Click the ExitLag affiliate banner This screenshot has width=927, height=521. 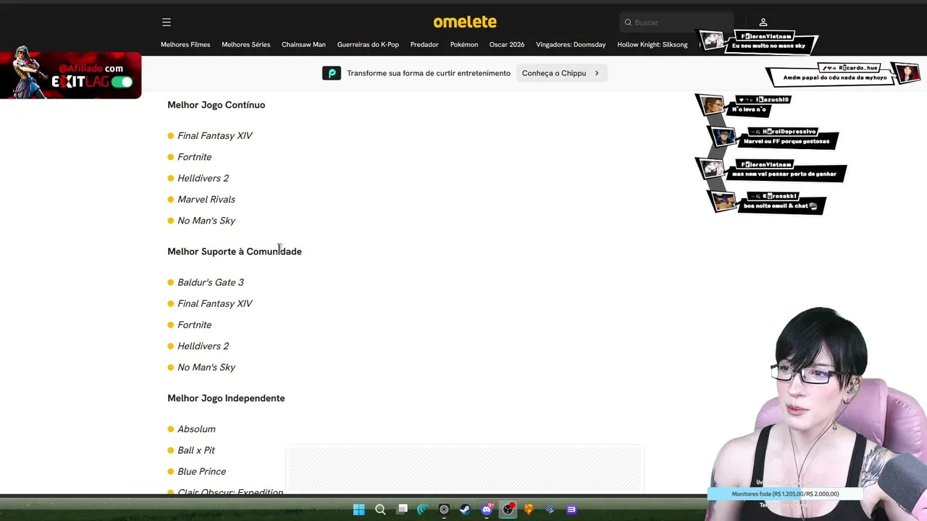[70, 74]
